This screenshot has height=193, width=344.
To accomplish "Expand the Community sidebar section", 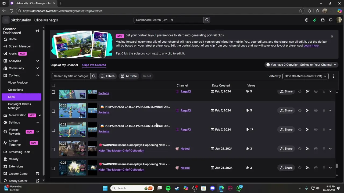I will pyautogui.click(x=37, y=68).
